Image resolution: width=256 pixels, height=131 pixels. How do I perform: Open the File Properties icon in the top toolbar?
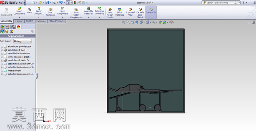[x=79, y=3]
